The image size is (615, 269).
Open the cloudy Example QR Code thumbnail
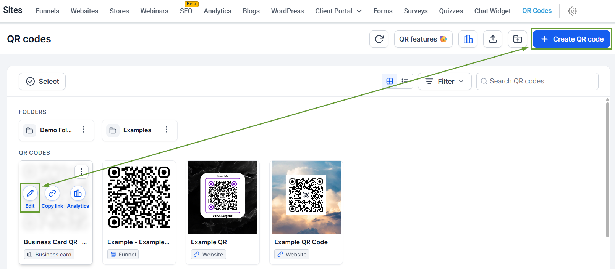(x=306, y=197)
